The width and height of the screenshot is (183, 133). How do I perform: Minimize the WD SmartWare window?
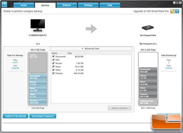coord(174,3)
